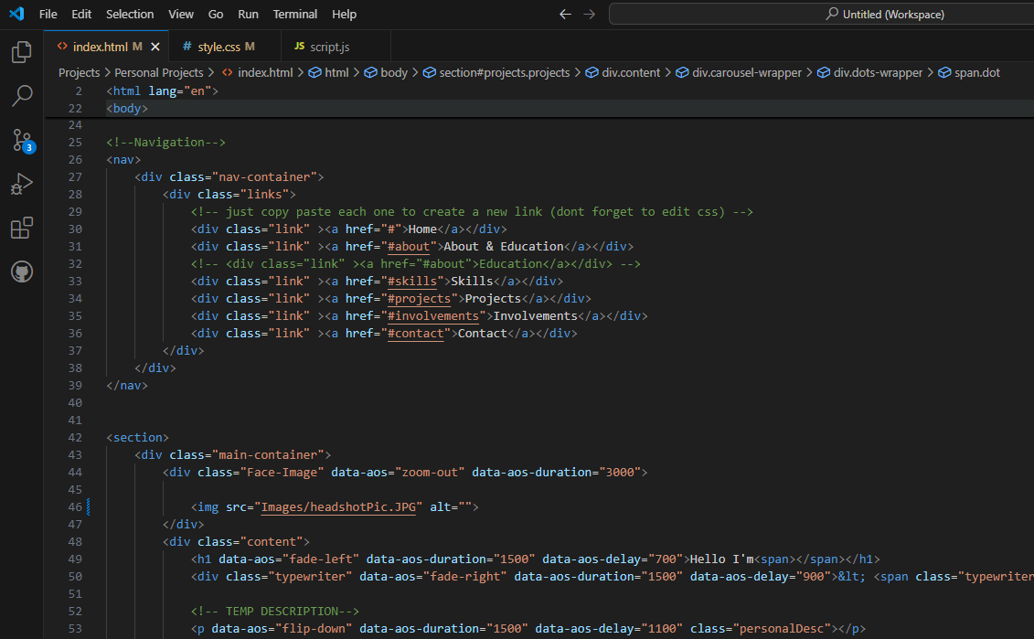Click the "zoom-out" data-aos value
Viewport: 1034px width, 639px height.
430,472
